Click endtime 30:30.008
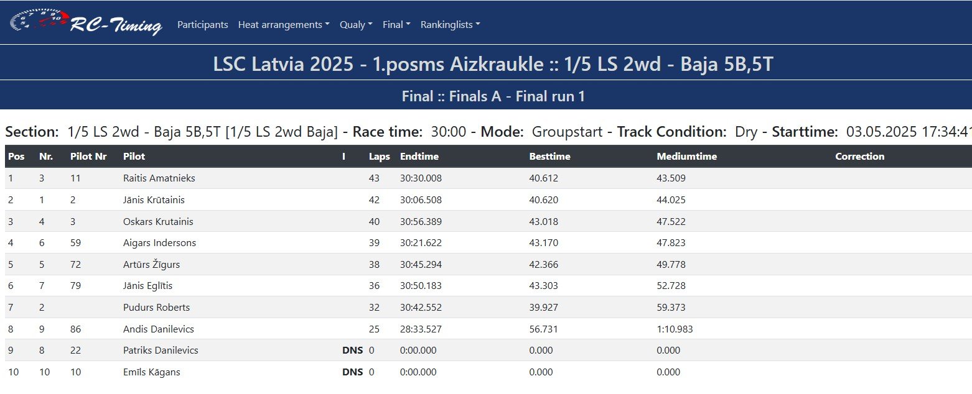Screen dimensions: 972x394 421,178
